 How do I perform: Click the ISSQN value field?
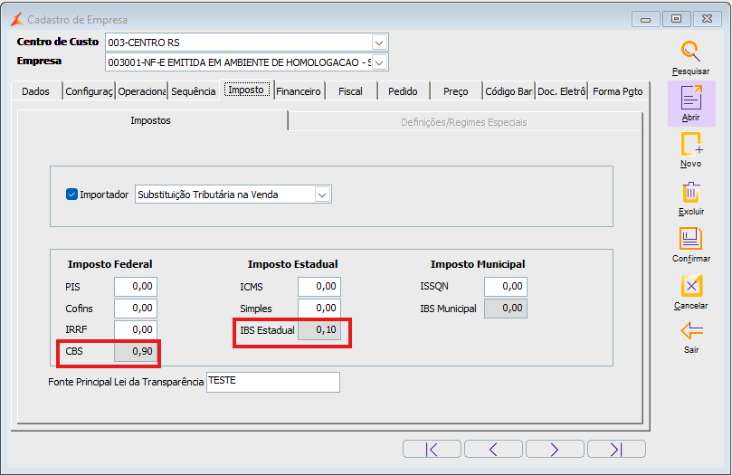[506, 287]
